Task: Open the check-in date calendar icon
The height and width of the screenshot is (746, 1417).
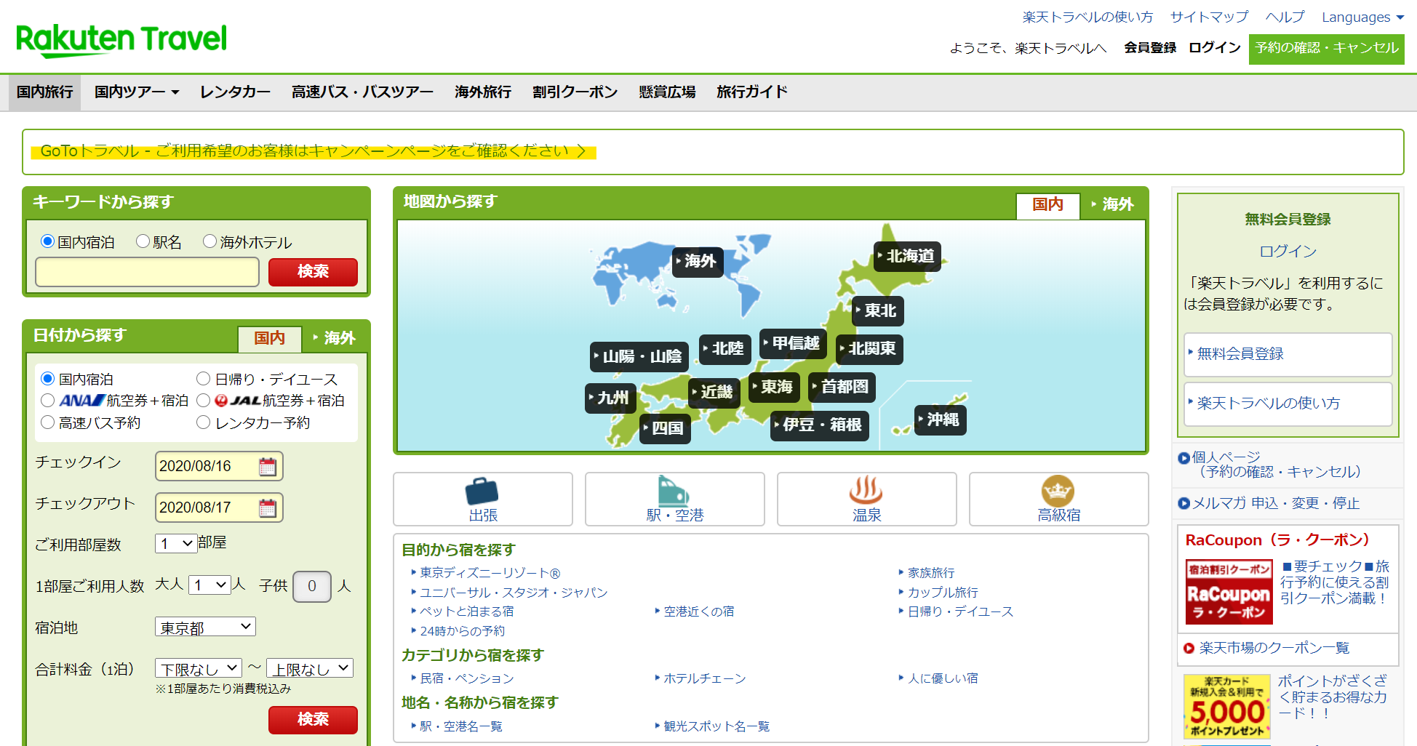Action: click(x=268, y=466)
